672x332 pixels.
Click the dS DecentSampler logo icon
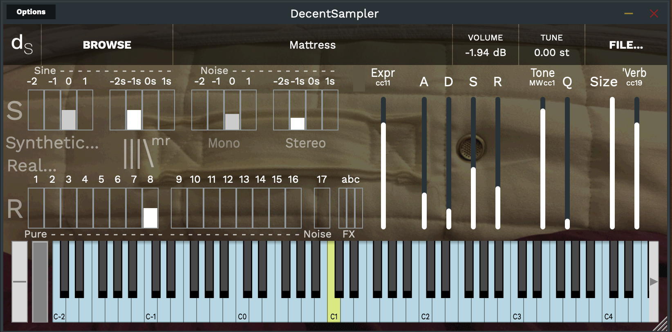22,44
